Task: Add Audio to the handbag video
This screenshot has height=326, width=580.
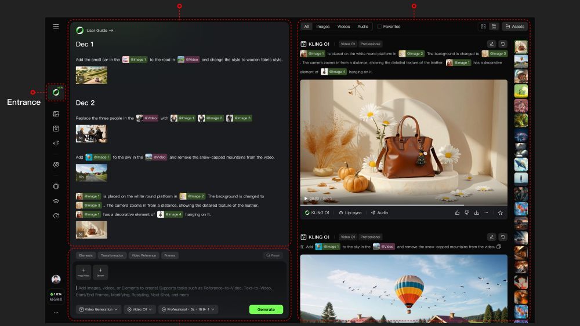Action: (379, 213)
